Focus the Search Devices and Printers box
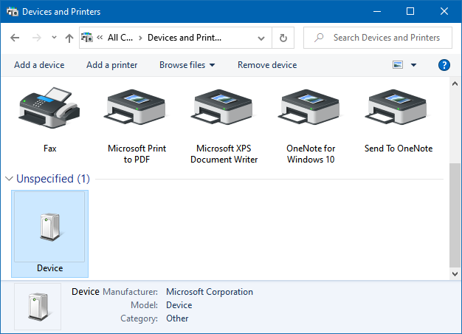Image resolution: width=462 pixels, height=334 pixels. [378, 38]
